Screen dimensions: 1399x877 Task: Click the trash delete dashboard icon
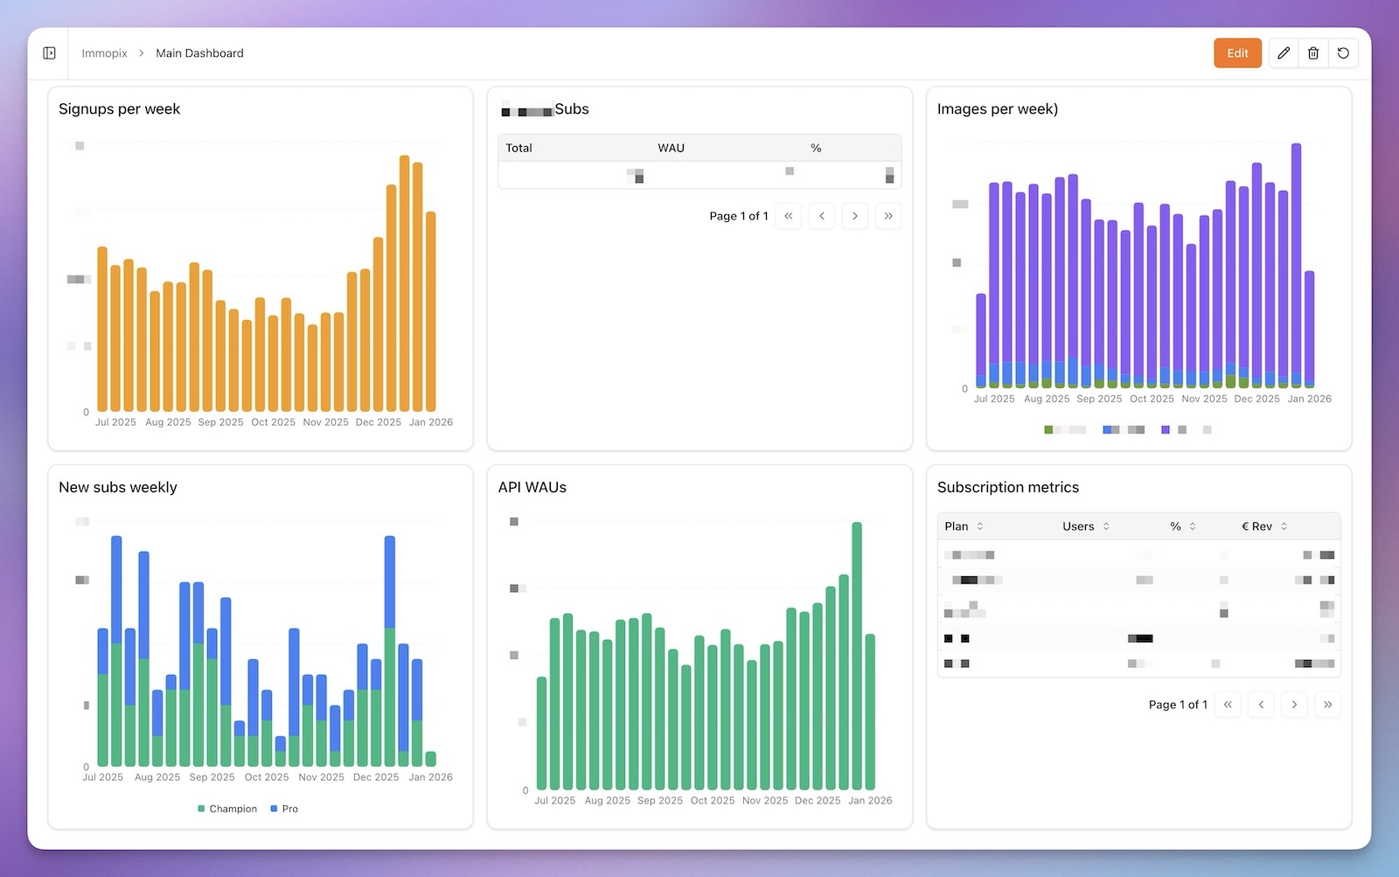coord(1313,53)
